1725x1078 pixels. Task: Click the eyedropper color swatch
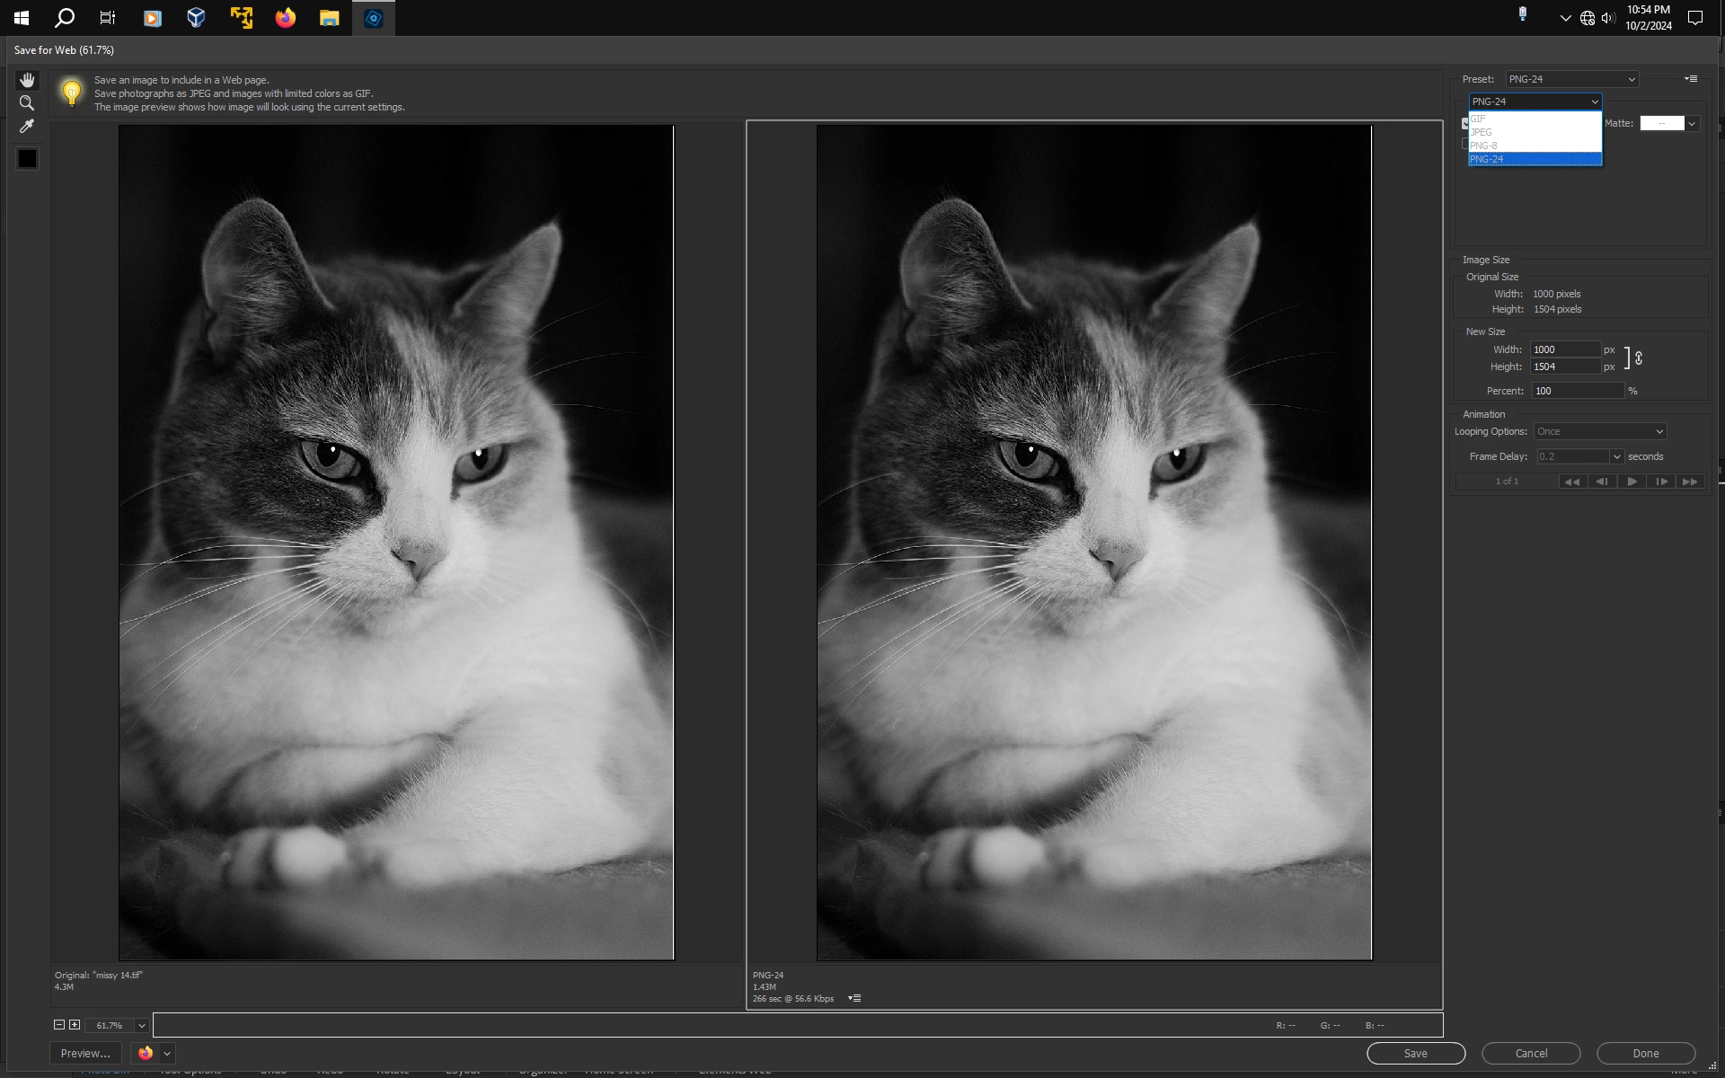point(28,159)
